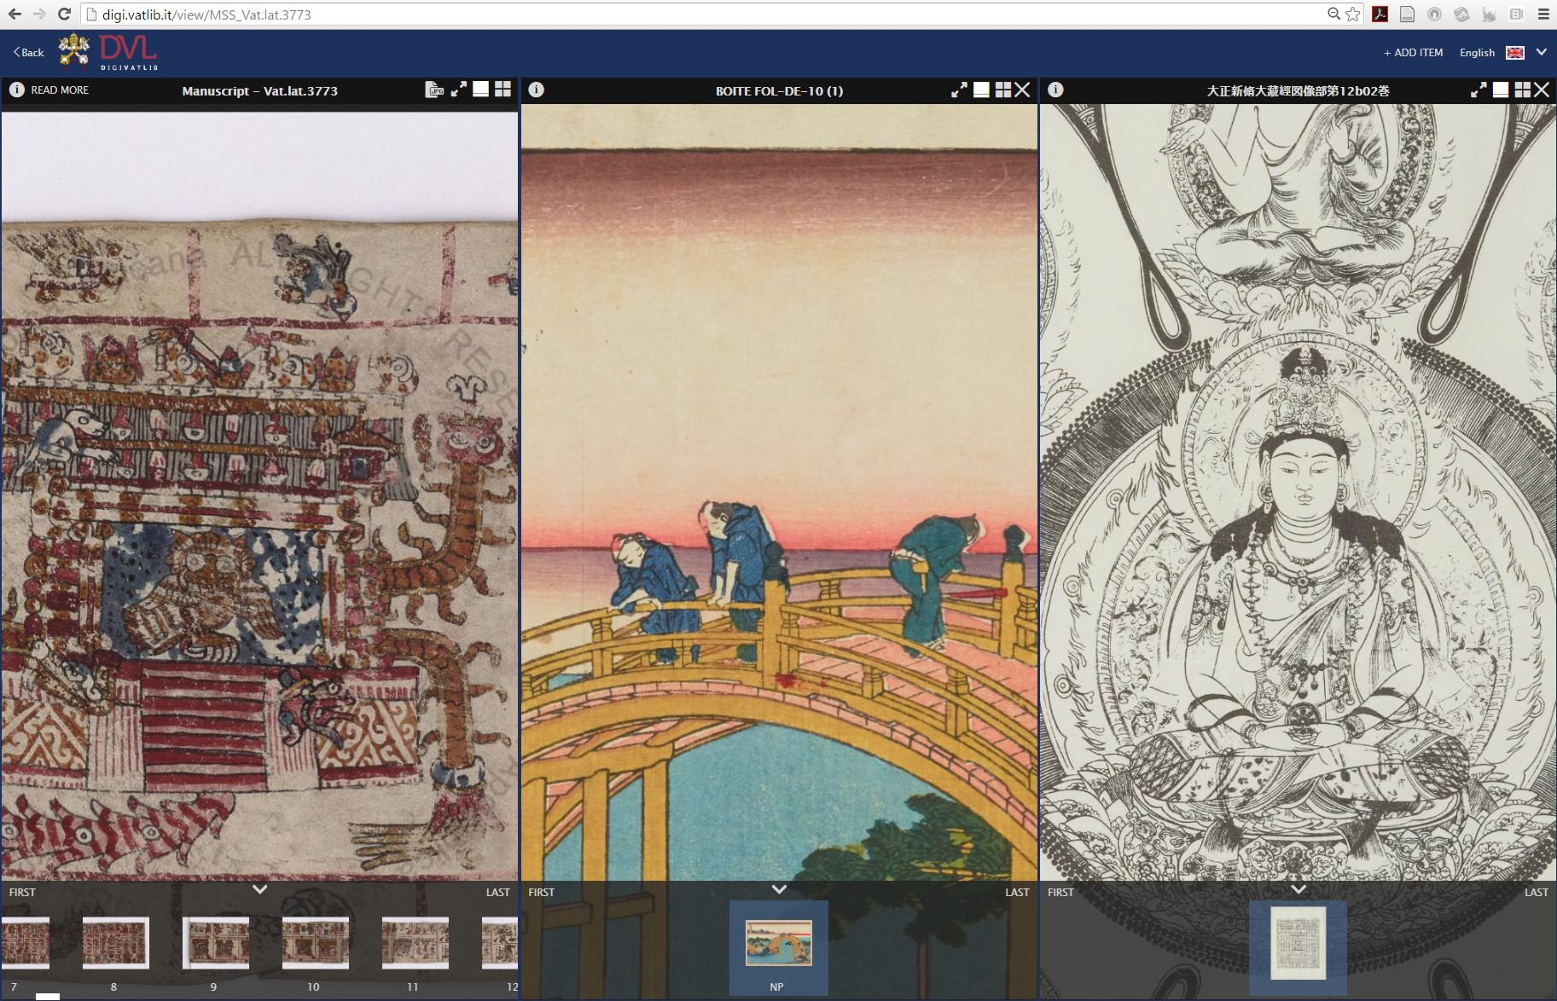The width and height of the screenshot is (1557, 1001).
Task: Switch Vat.lat.3773 panel to gallery grid view
Action: [503, 90]
